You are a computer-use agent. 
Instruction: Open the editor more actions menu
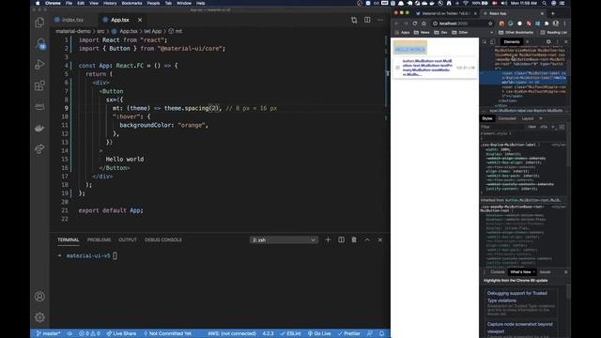(379, 20)
